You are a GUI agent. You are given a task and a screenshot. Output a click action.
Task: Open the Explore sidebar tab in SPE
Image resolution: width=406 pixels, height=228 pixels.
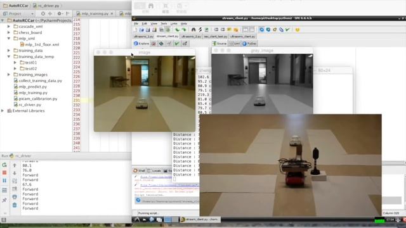point(141,44)
